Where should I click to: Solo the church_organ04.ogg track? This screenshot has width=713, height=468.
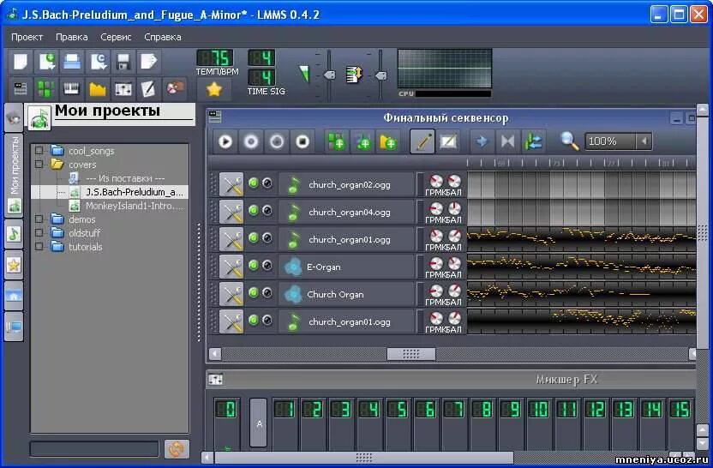coord(267,210)
